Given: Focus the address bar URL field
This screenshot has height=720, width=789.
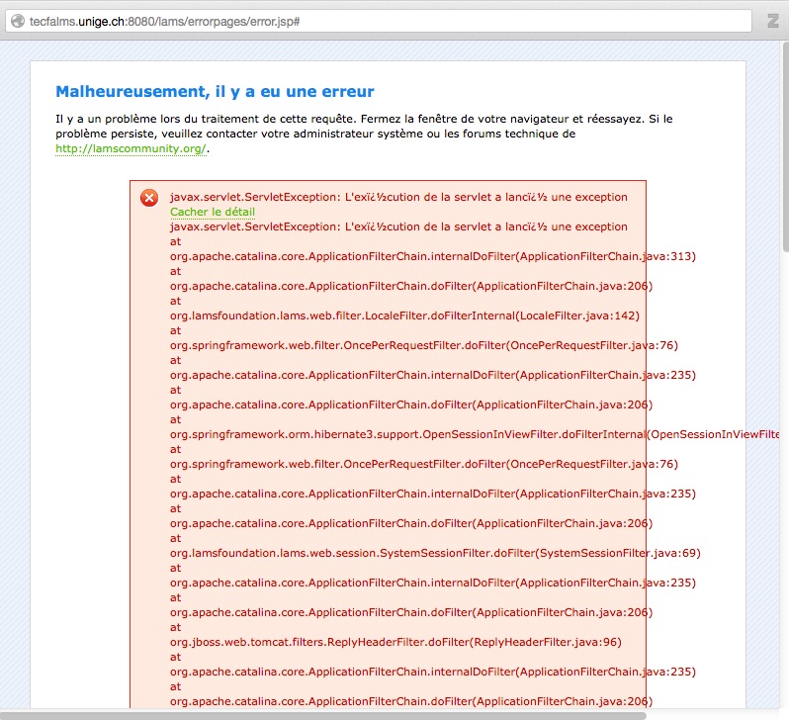Looking at the screenshot, I should pos(376,21).
